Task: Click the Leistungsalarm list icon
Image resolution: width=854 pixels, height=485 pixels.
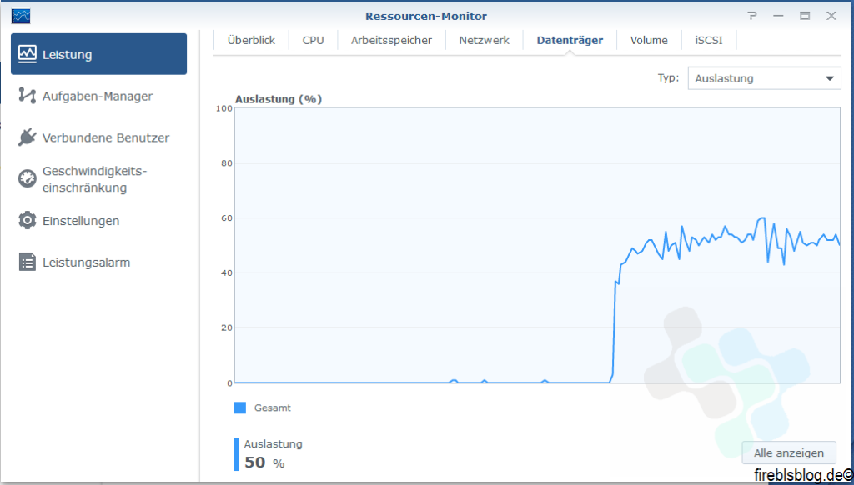Action: pos(28,262)
